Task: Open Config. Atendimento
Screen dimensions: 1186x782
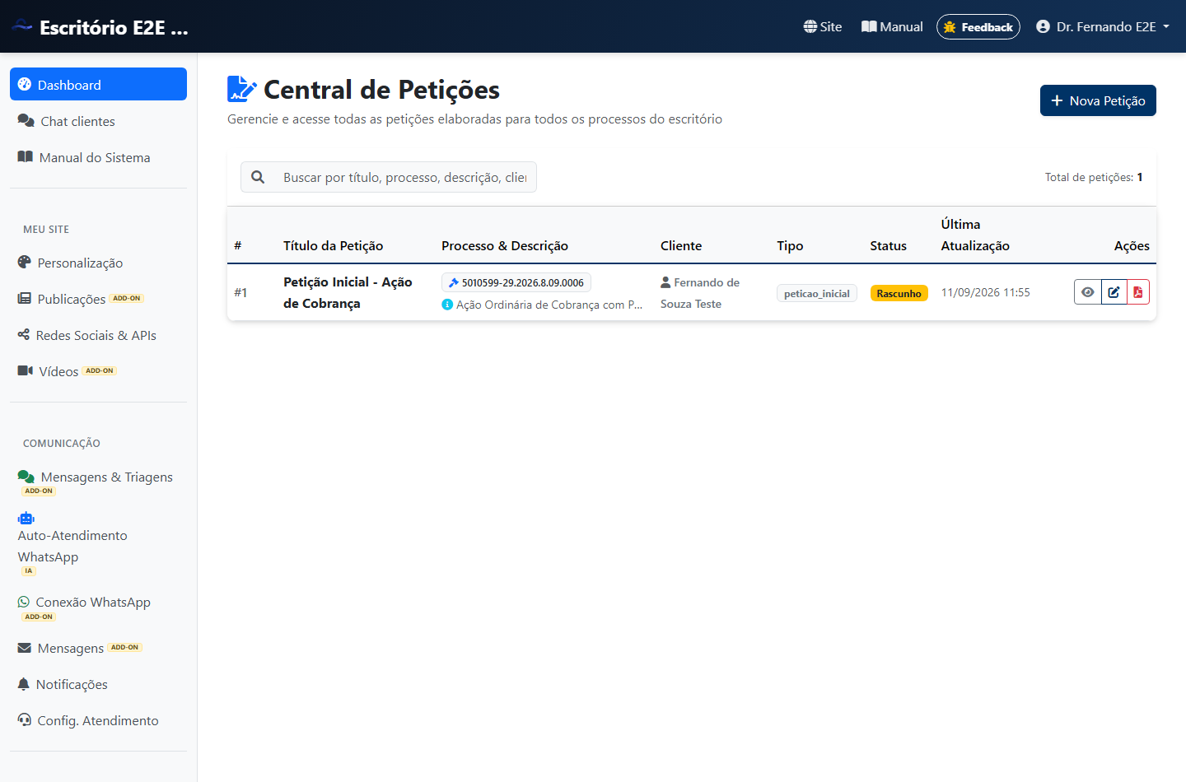Action: 98,720
